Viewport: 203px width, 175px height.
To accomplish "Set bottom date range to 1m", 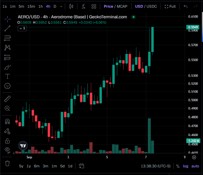I will [54, 166].
